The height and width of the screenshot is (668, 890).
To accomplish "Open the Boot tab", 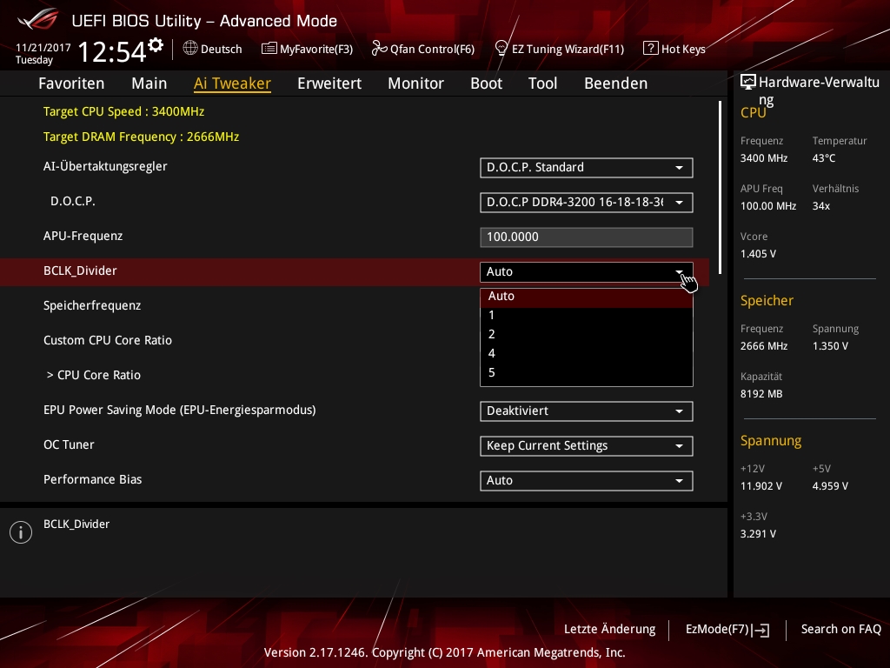I will 487,83.
